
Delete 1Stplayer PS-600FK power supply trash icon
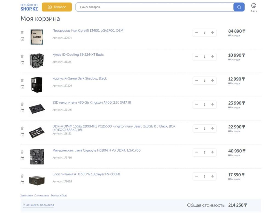click(22, 176)
